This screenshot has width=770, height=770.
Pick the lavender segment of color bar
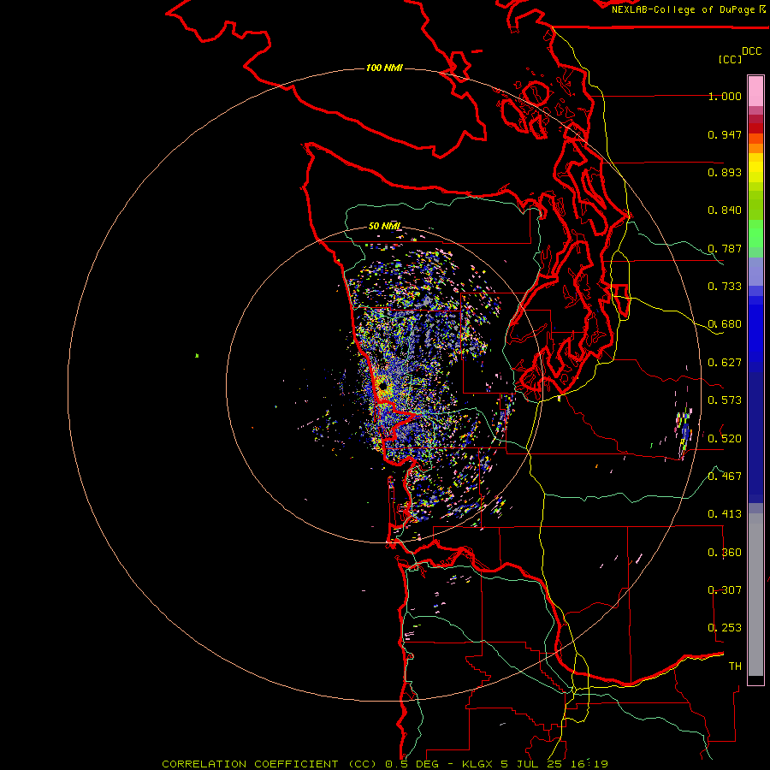pyautogui.click(x=755, y=271)
